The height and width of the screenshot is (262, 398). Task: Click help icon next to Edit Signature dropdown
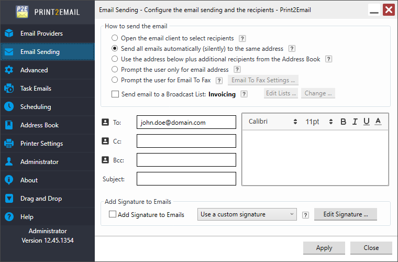305,215
